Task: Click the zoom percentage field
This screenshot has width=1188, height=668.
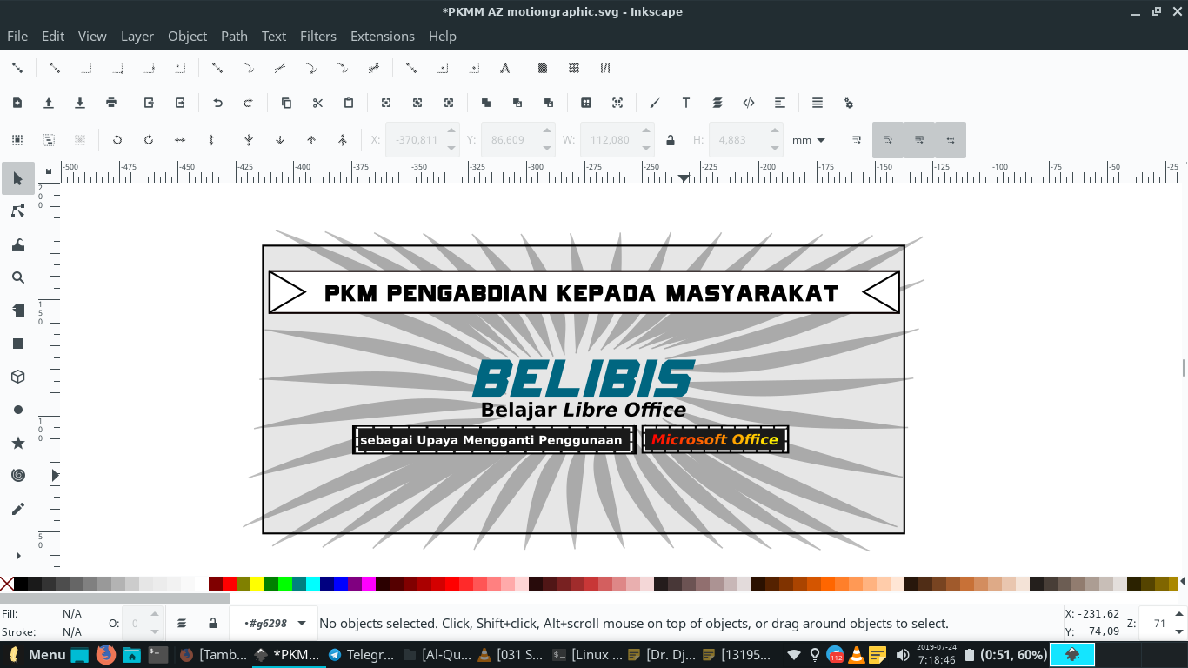Action: pyautogui.click(x=1158, y=623)
